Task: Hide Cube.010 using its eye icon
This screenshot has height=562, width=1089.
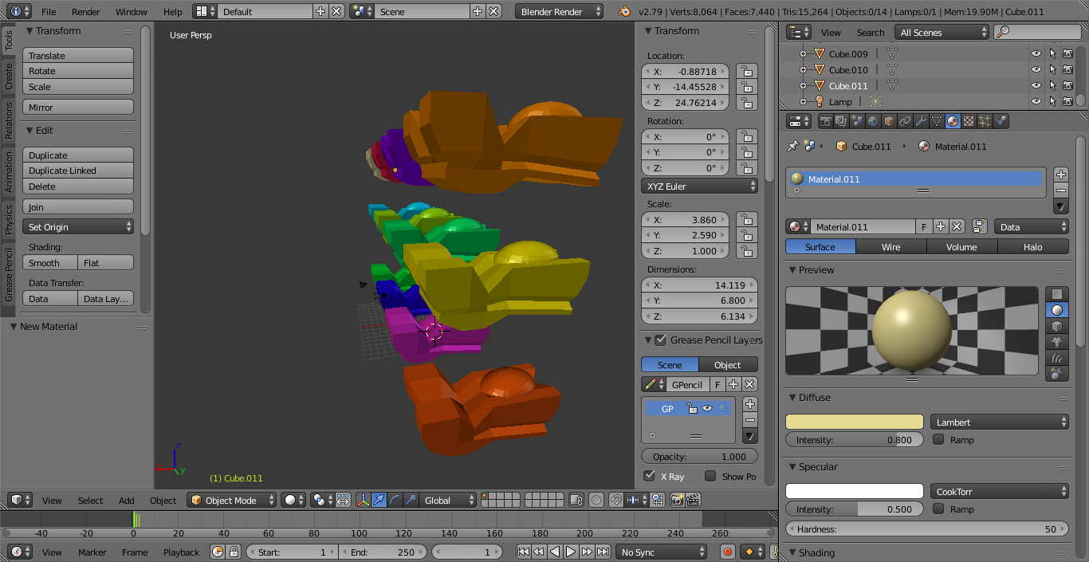Action: pyautogui.click(x=1036, y=70)
